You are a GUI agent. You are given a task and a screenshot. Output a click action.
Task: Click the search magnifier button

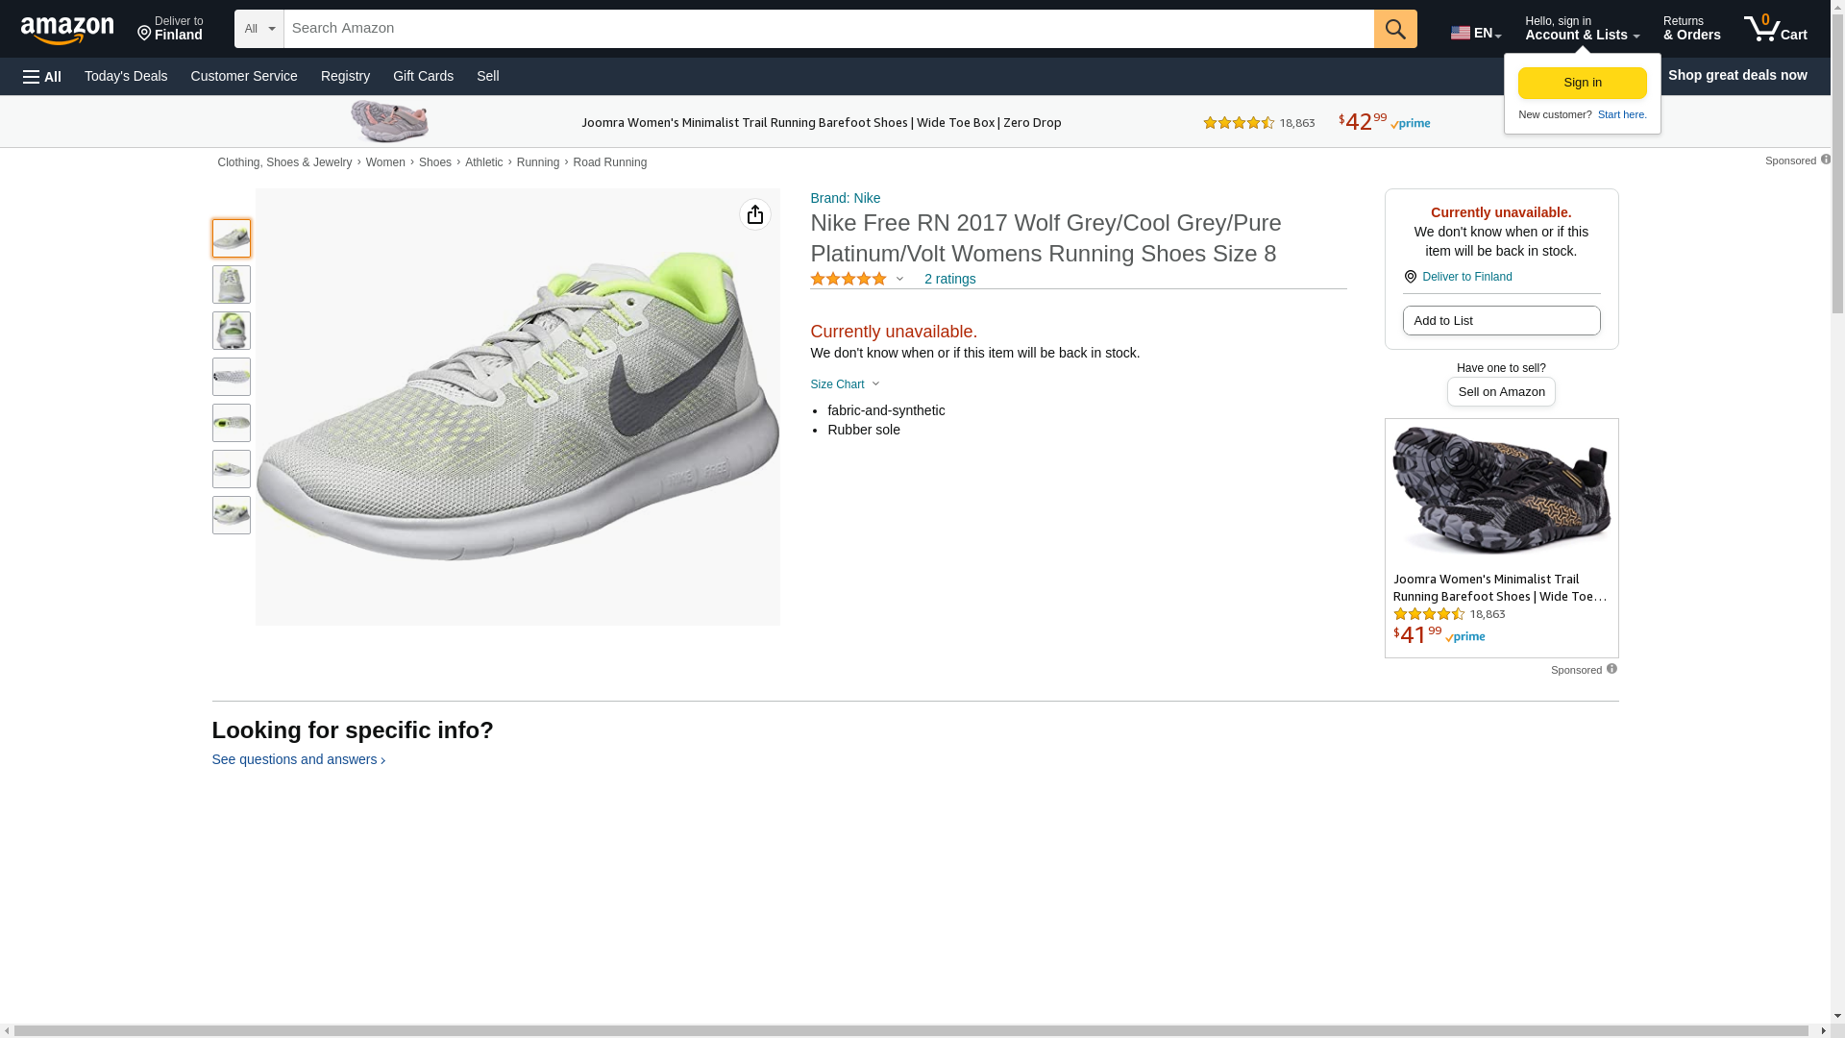1395,29
